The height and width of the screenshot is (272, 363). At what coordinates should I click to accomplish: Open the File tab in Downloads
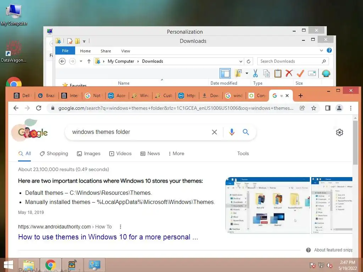point(65,51)
